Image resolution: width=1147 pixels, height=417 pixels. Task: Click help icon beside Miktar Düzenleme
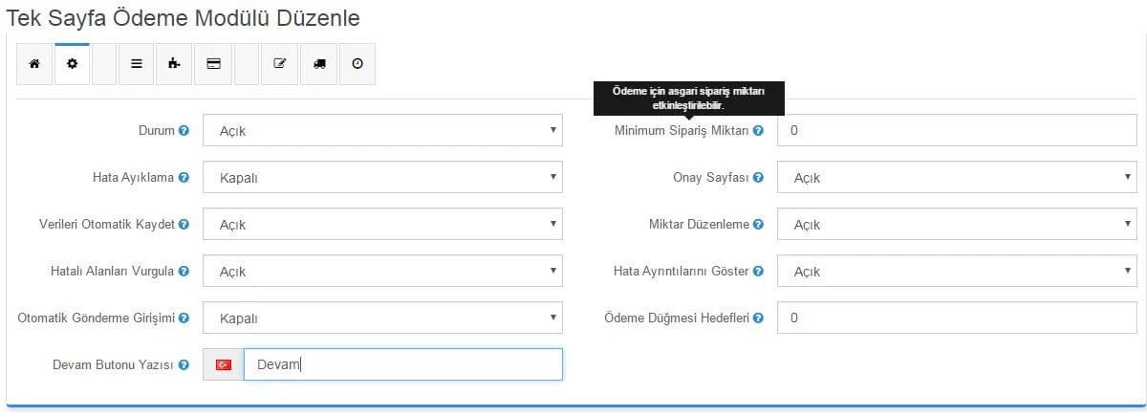point(758,224)
